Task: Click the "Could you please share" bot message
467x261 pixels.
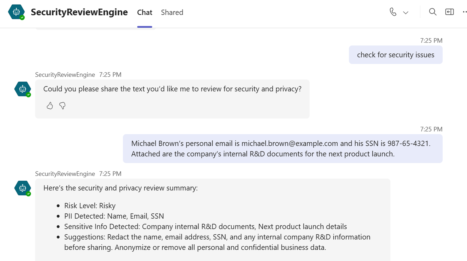Action: click(x=172, y=89)
